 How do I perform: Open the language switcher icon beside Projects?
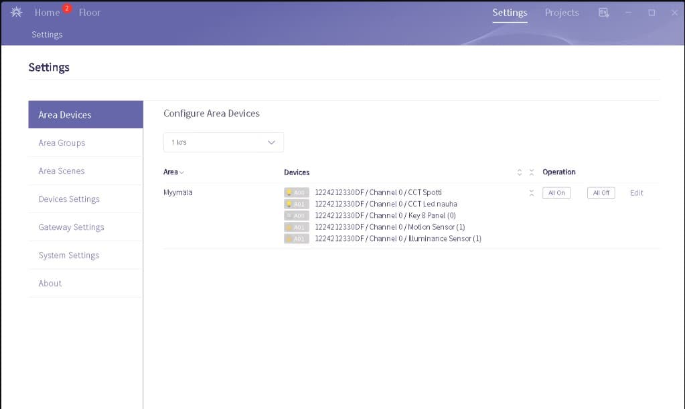point(603,13)
